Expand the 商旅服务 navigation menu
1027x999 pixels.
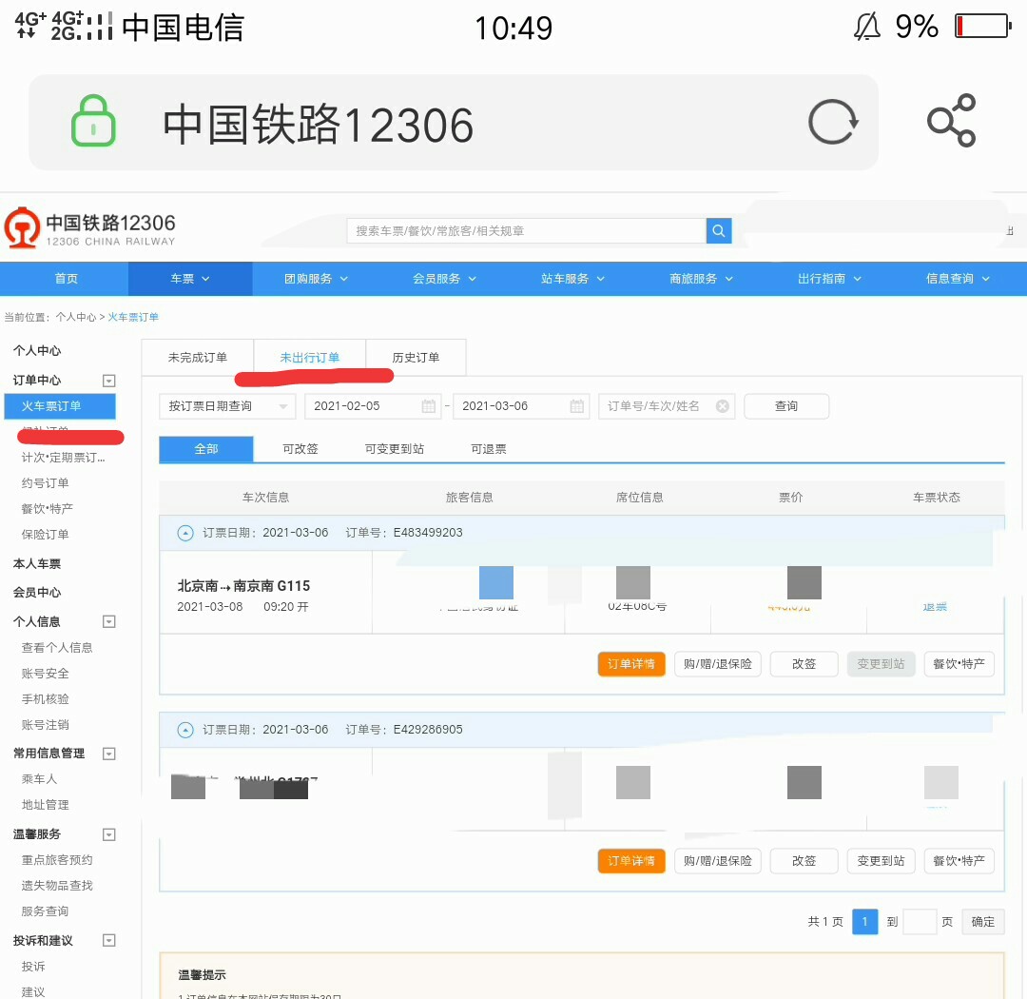click(701, 279)
